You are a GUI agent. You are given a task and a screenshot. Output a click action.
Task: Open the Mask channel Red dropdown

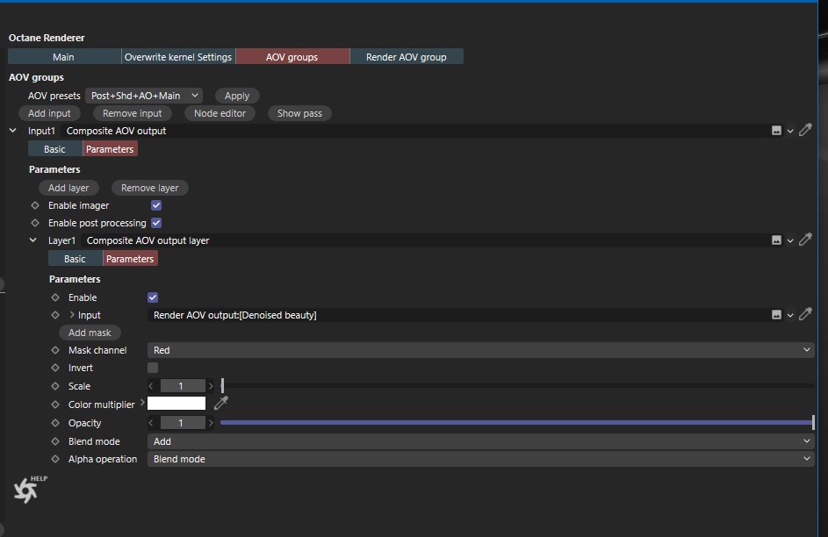coord(480,350)
